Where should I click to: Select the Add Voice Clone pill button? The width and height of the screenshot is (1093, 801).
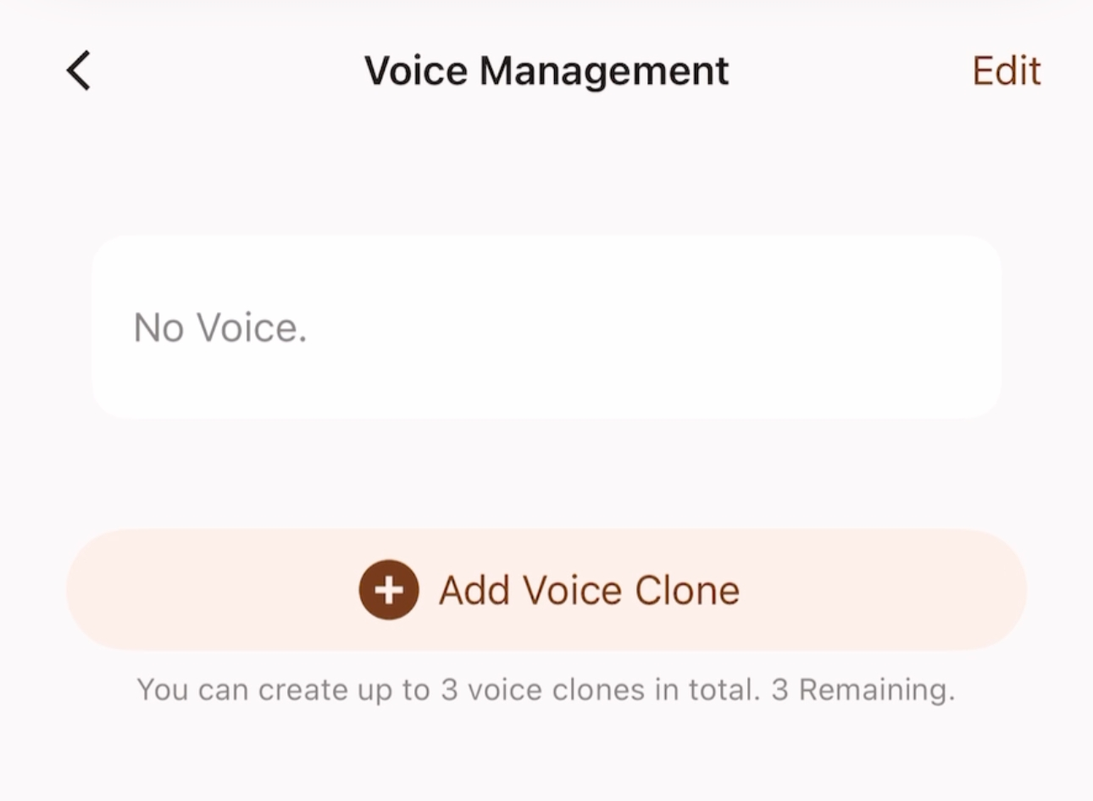point(546,591)
